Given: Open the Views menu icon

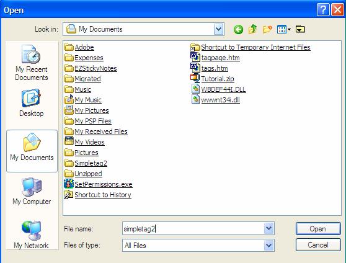Looking at the screenshot, I should pos(284,29).
